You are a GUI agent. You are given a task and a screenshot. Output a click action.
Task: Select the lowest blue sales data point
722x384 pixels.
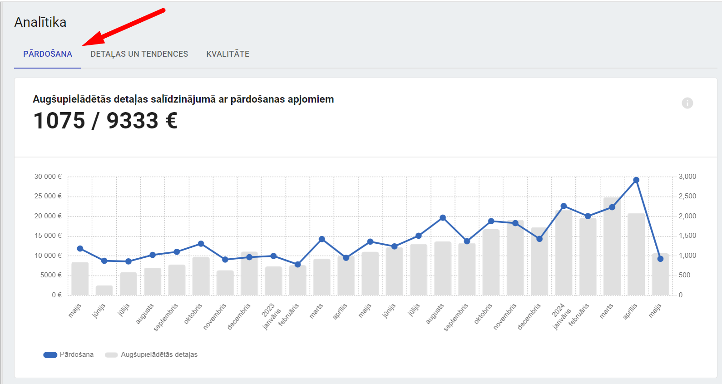(x=297, y=264)
